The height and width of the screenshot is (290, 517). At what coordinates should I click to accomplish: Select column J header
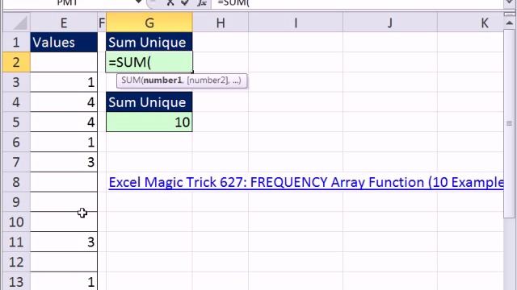[390, 23]
